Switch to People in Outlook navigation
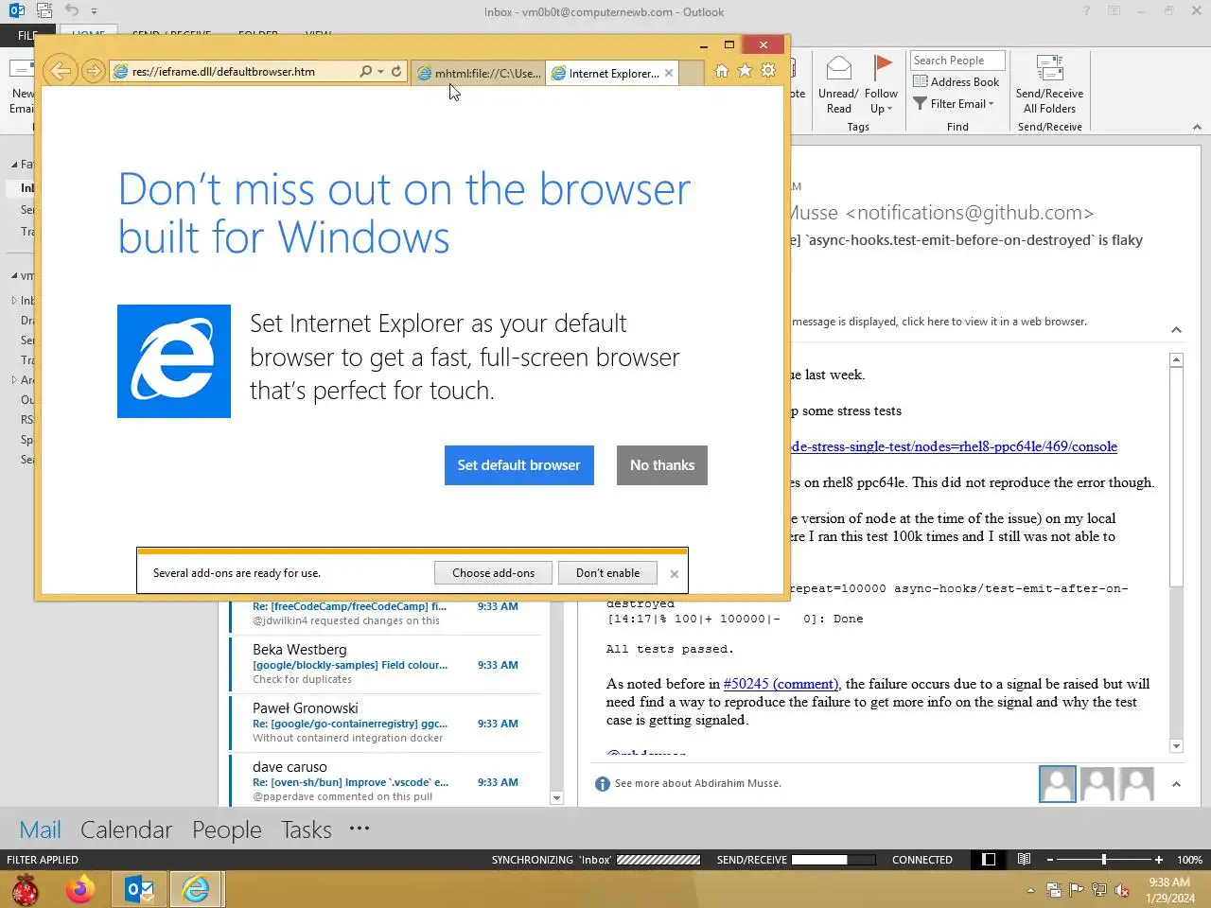This screenshot has height=908, width=1211. [x=227, y=829]
